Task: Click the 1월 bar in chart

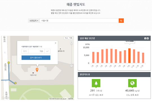Action: click(x=93, y=57)
